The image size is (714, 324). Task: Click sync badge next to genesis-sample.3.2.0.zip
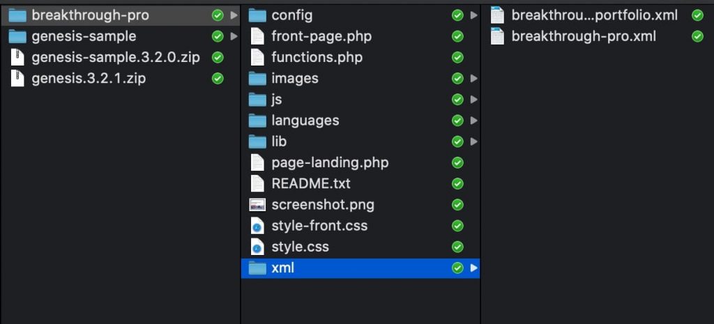(x=218, y=57)
